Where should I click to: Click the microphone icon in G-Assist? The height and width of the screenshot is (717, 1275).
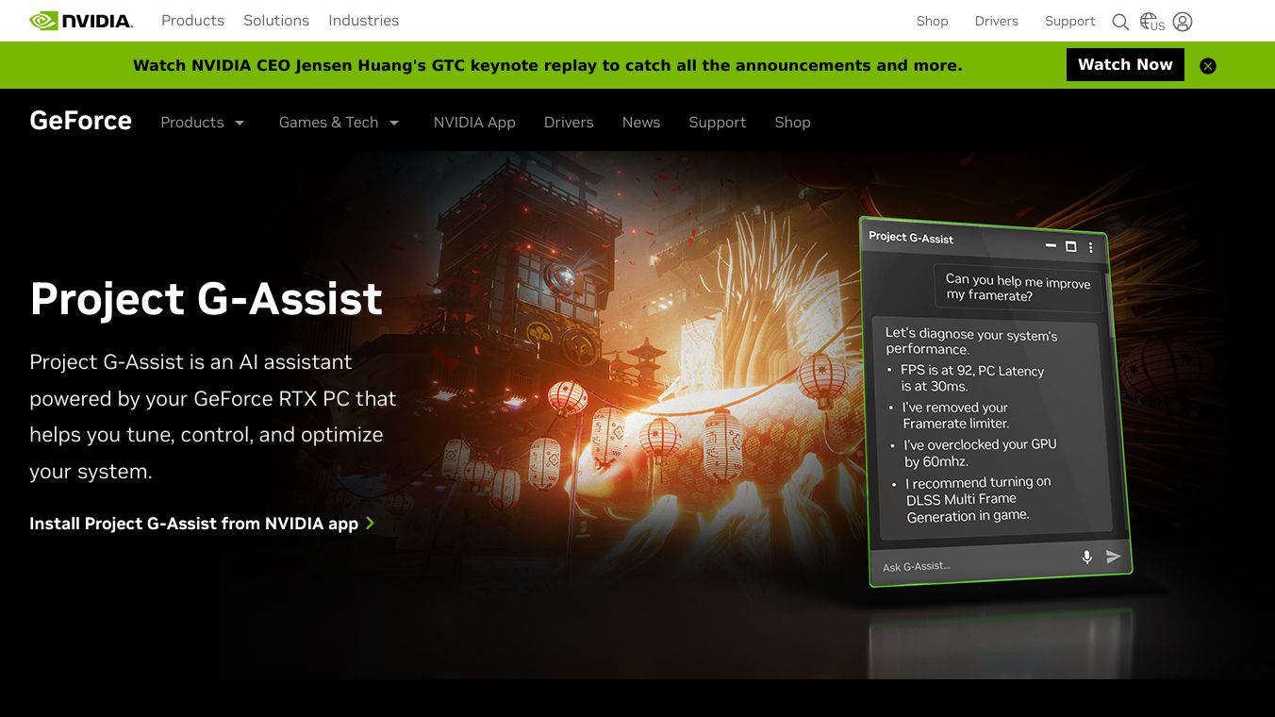(x=1086, y=558)
